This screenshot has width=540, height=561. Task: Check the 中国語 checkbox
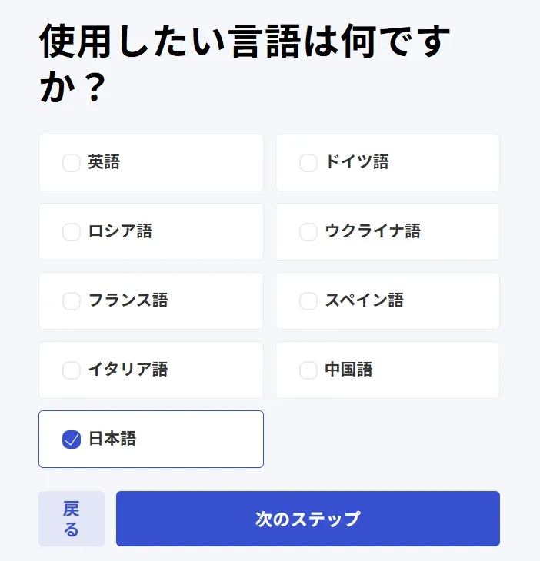(x=308, y=370)
